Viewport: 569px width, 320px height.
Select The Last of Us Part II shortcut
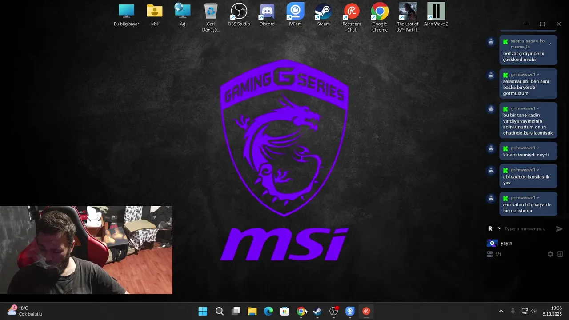tap(408, 18)
